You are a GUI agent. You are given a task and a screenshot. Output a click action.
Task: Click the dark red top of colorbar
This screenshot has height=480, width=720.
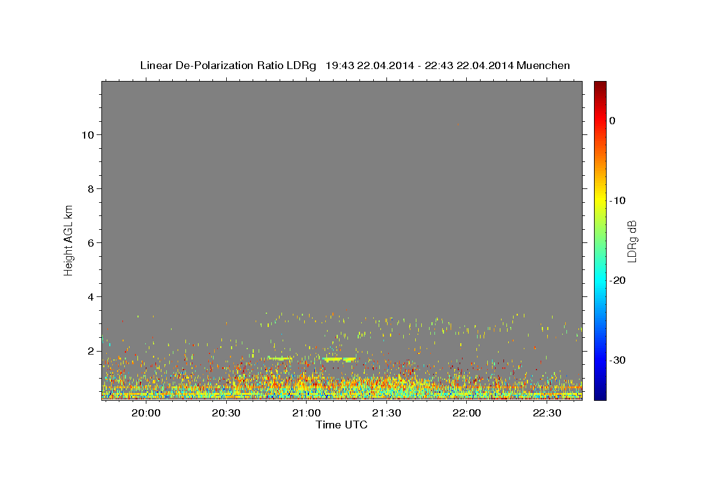600,85
